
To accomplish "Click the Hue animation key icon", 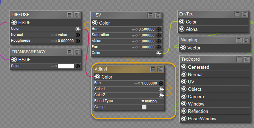I will (x=135, y=29).
